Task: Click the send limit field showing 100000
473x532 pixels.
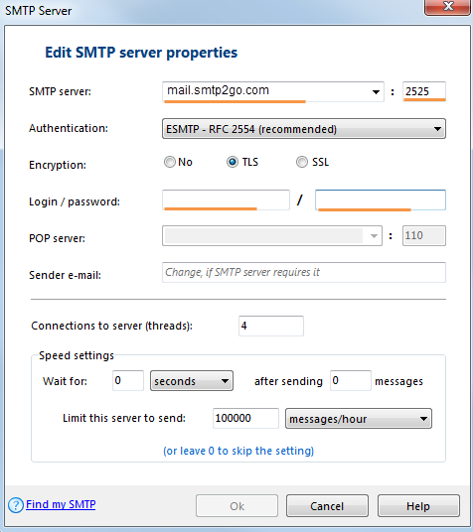Action: 245,418
